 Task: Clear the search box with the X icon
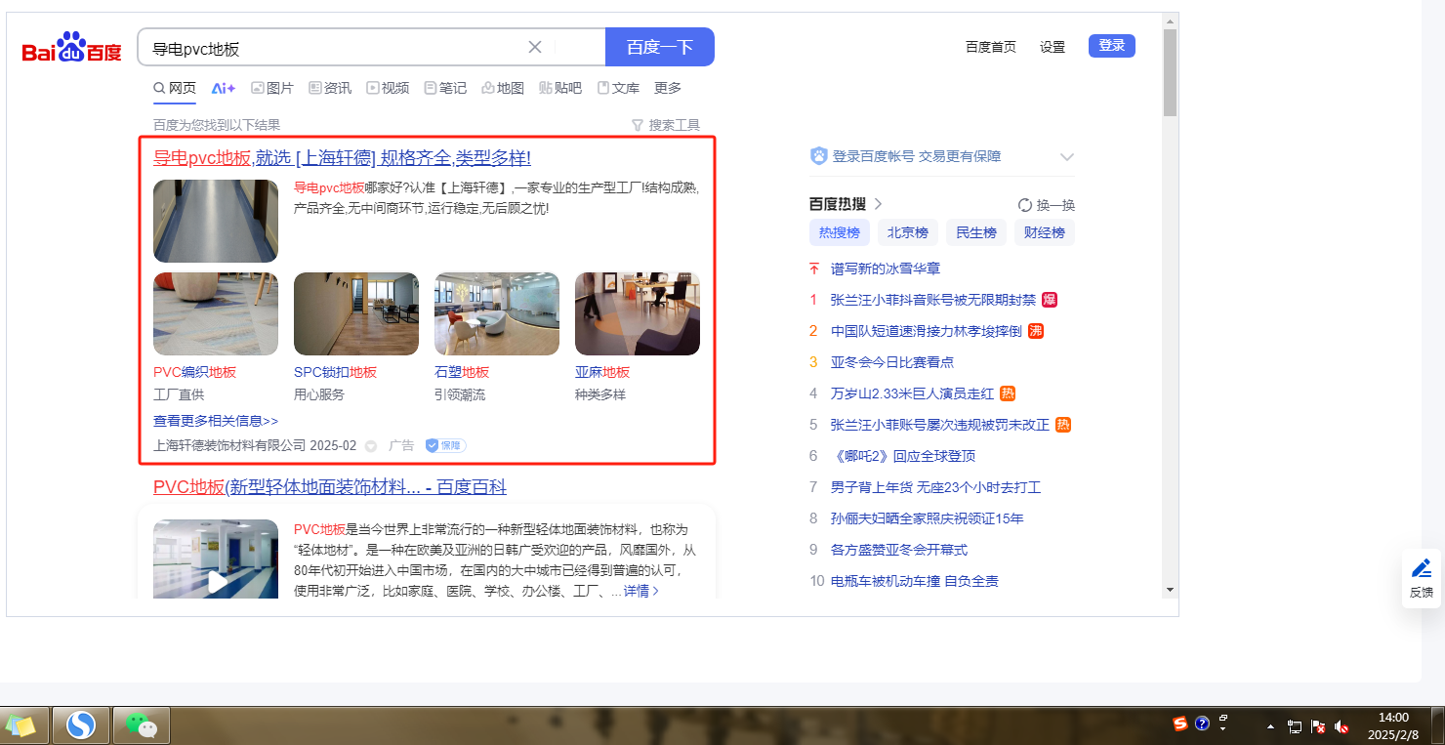535,47
